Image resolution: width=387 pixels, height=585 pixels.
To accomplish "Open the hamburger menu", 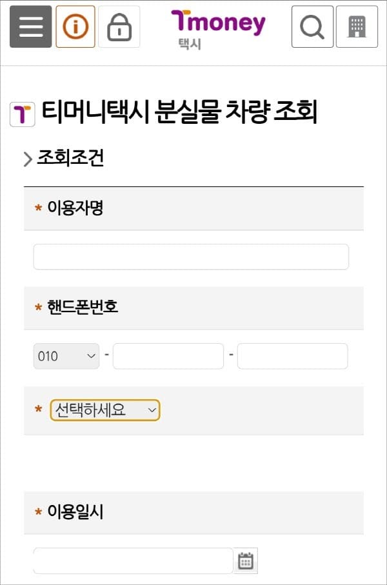I will 30,26.
